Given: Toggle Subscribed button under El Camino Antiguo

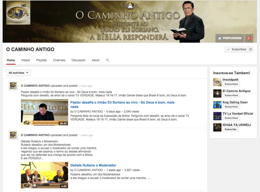Looking at the screenshot, I should point(231,95).
